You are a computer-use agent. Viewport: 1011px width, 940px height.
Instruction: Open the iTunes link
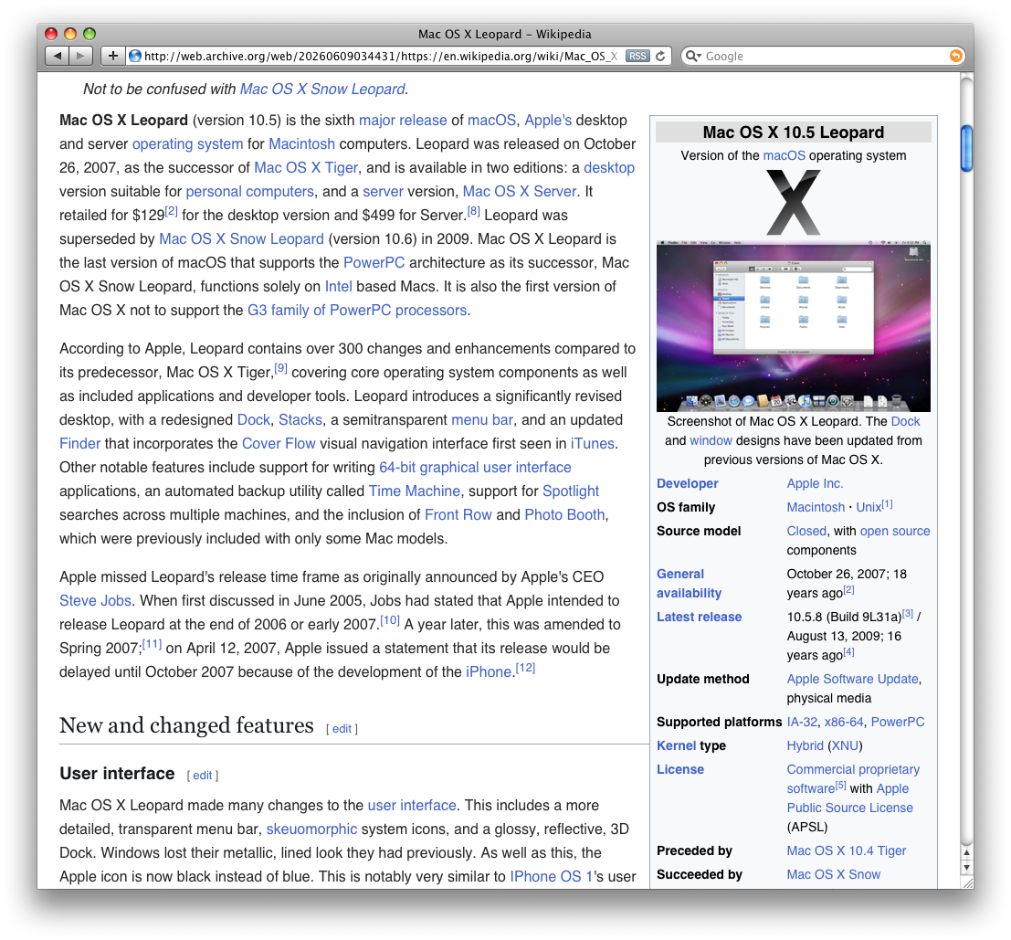click(x=593, y=444)
